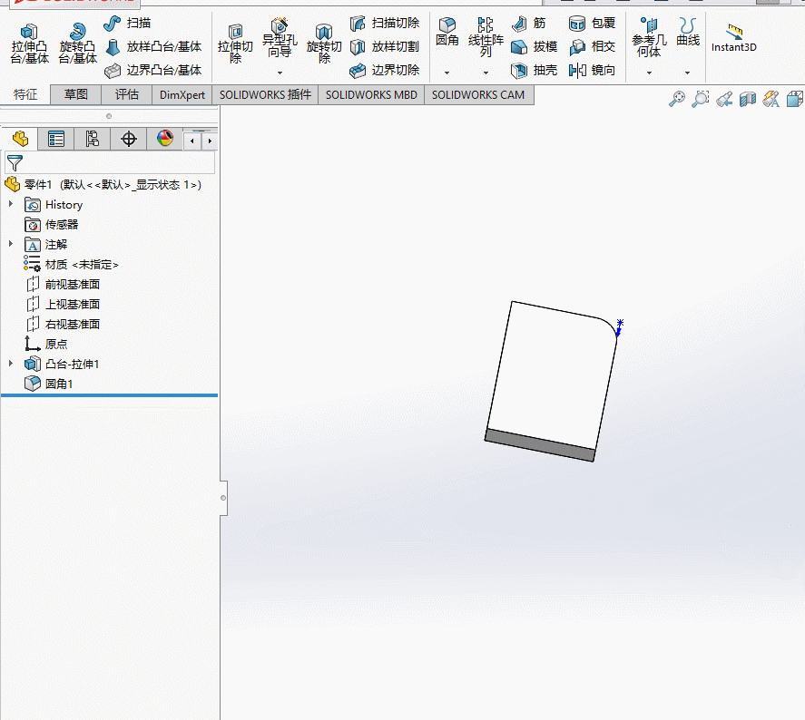Image resolution: width=805 pixels, height=720 pixels.
Task: Click the Extruded Cut (拉伸切除) tool
Action: 235,44
